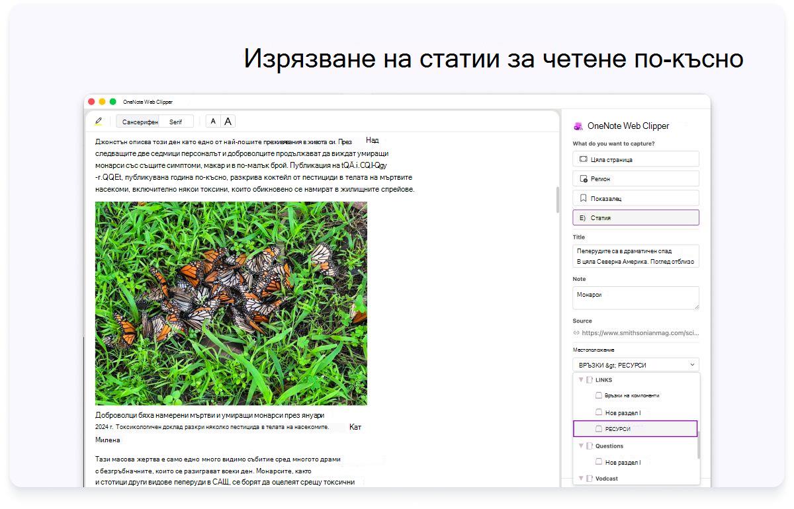Edit the Note field containing Монарси
This screenshot has height=509, width=794.
tap(636, 298)
